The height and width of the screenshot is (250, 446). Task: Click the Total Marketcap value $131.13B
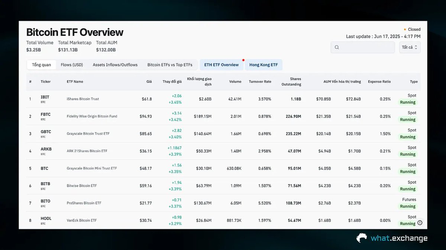pos(68,50)
